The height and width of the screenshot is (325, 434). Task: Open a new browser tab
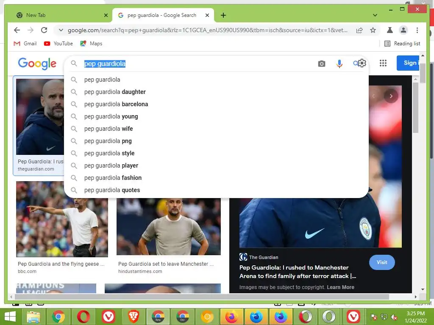(223, 15)
